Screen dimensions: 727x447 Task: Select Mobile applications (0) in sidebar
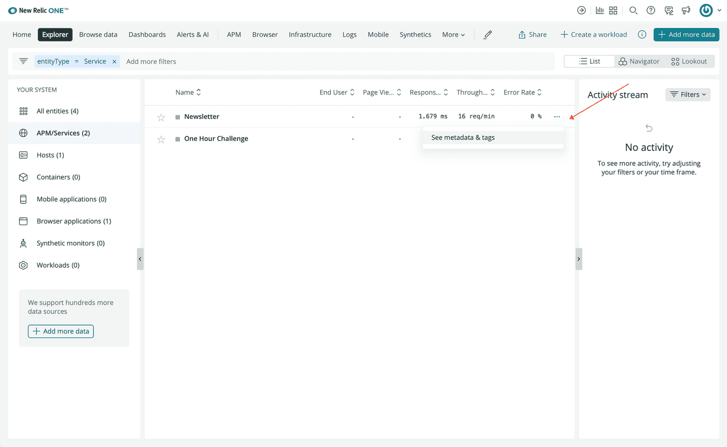(x=74, y=199)
